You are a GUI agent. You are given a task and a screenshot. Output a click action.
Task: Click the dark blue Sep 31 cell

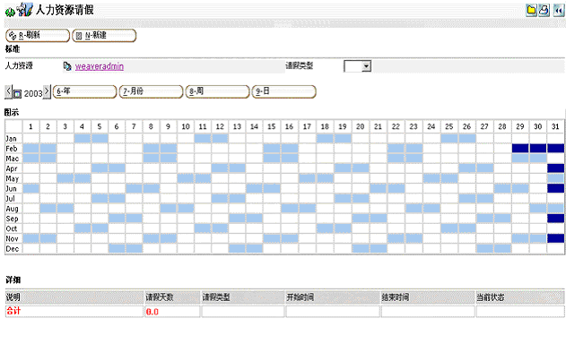(555, 219)
